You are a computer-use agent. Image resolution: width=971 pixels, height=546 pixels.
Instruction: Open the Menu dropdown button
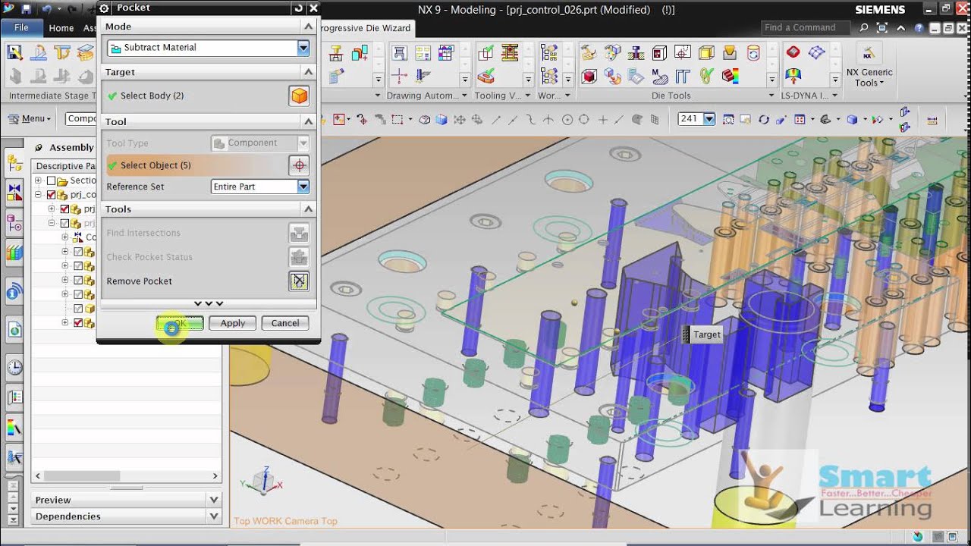(x=30, y=119)
